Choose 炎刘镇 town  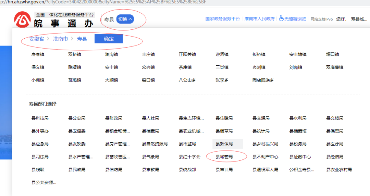259,67
